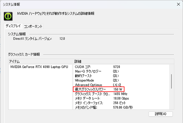
Task: Click the メモリ インターフェイス label
Action: [x=89, y=103]
